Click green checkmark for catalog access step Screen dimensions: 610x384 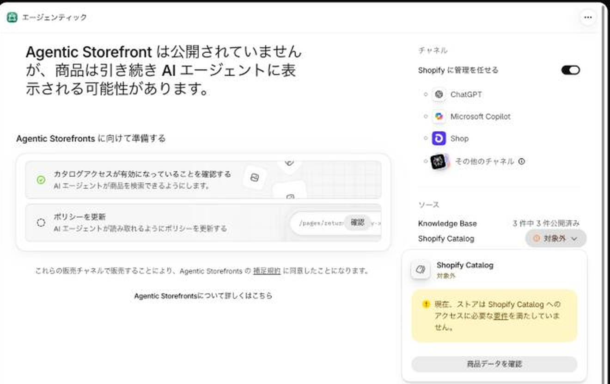click(x=41, y=180)
